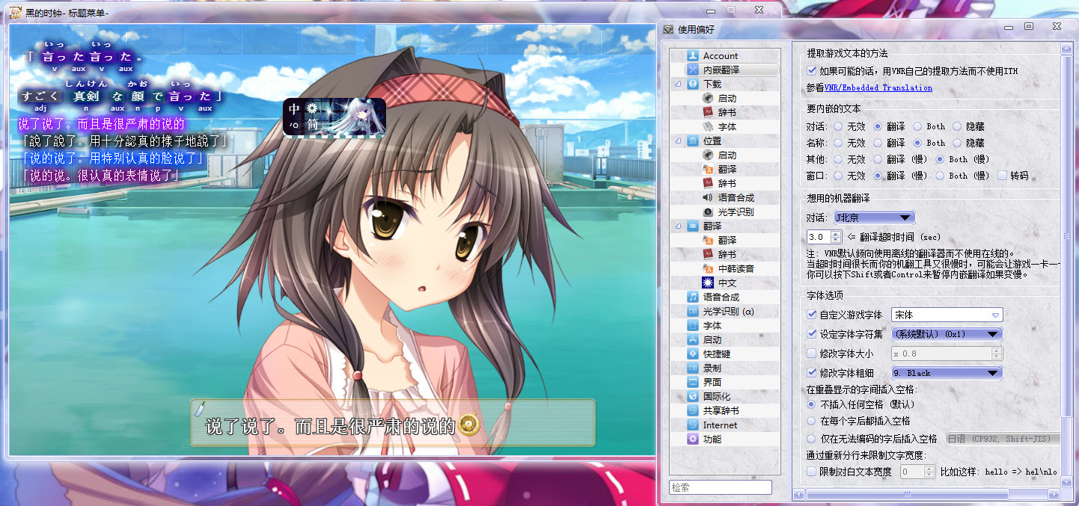Image resolution: width=1079 pixels, height=506 pixels.
Task: Select 内嵌翻译 wrench icon in sidebar
Action: (693, 70)
